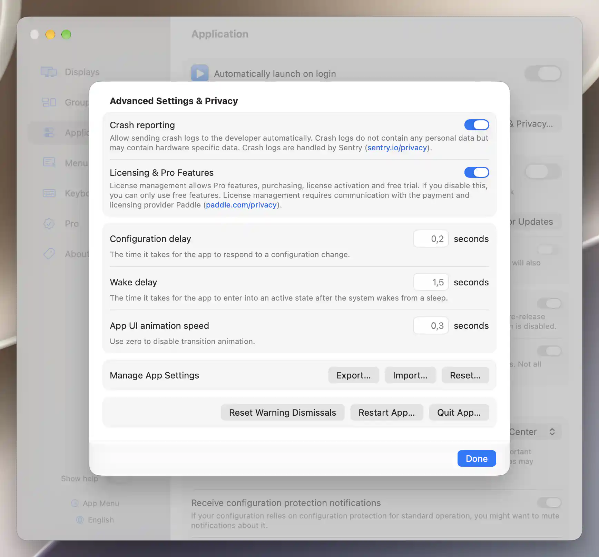
Task: Click the Pro sidebar label
Action: (72, 224)
